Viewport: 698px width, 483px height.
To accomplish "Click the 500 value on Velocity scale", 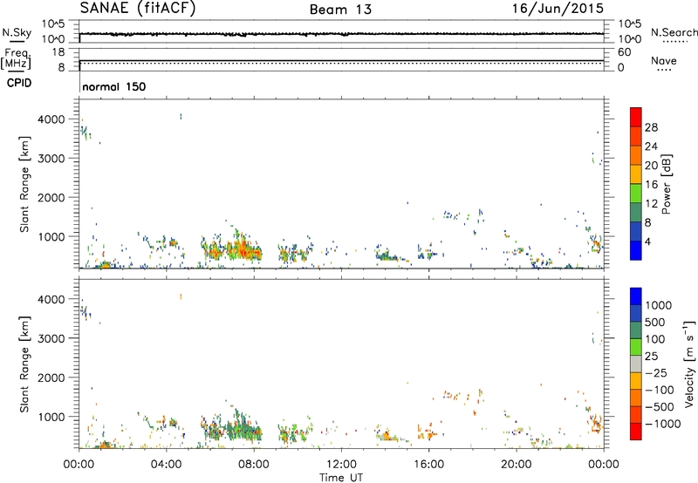I will (657, 322).
